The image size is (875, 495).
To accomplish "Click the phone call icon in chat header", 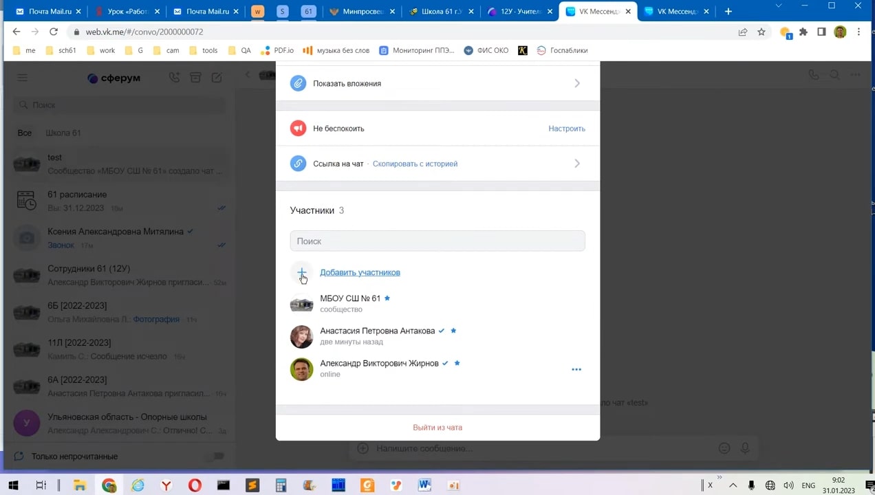I will (814, 75).
